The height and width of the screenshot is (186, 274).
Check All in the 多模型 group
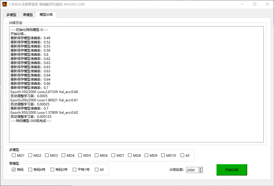pos(182,155)
